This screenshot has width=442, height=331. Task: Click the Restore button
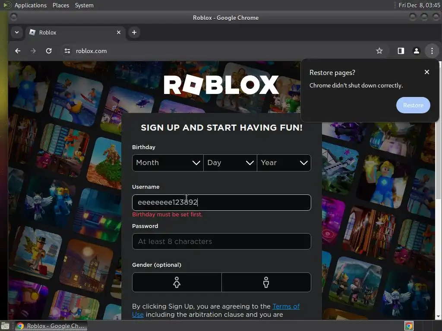(413, 105)
